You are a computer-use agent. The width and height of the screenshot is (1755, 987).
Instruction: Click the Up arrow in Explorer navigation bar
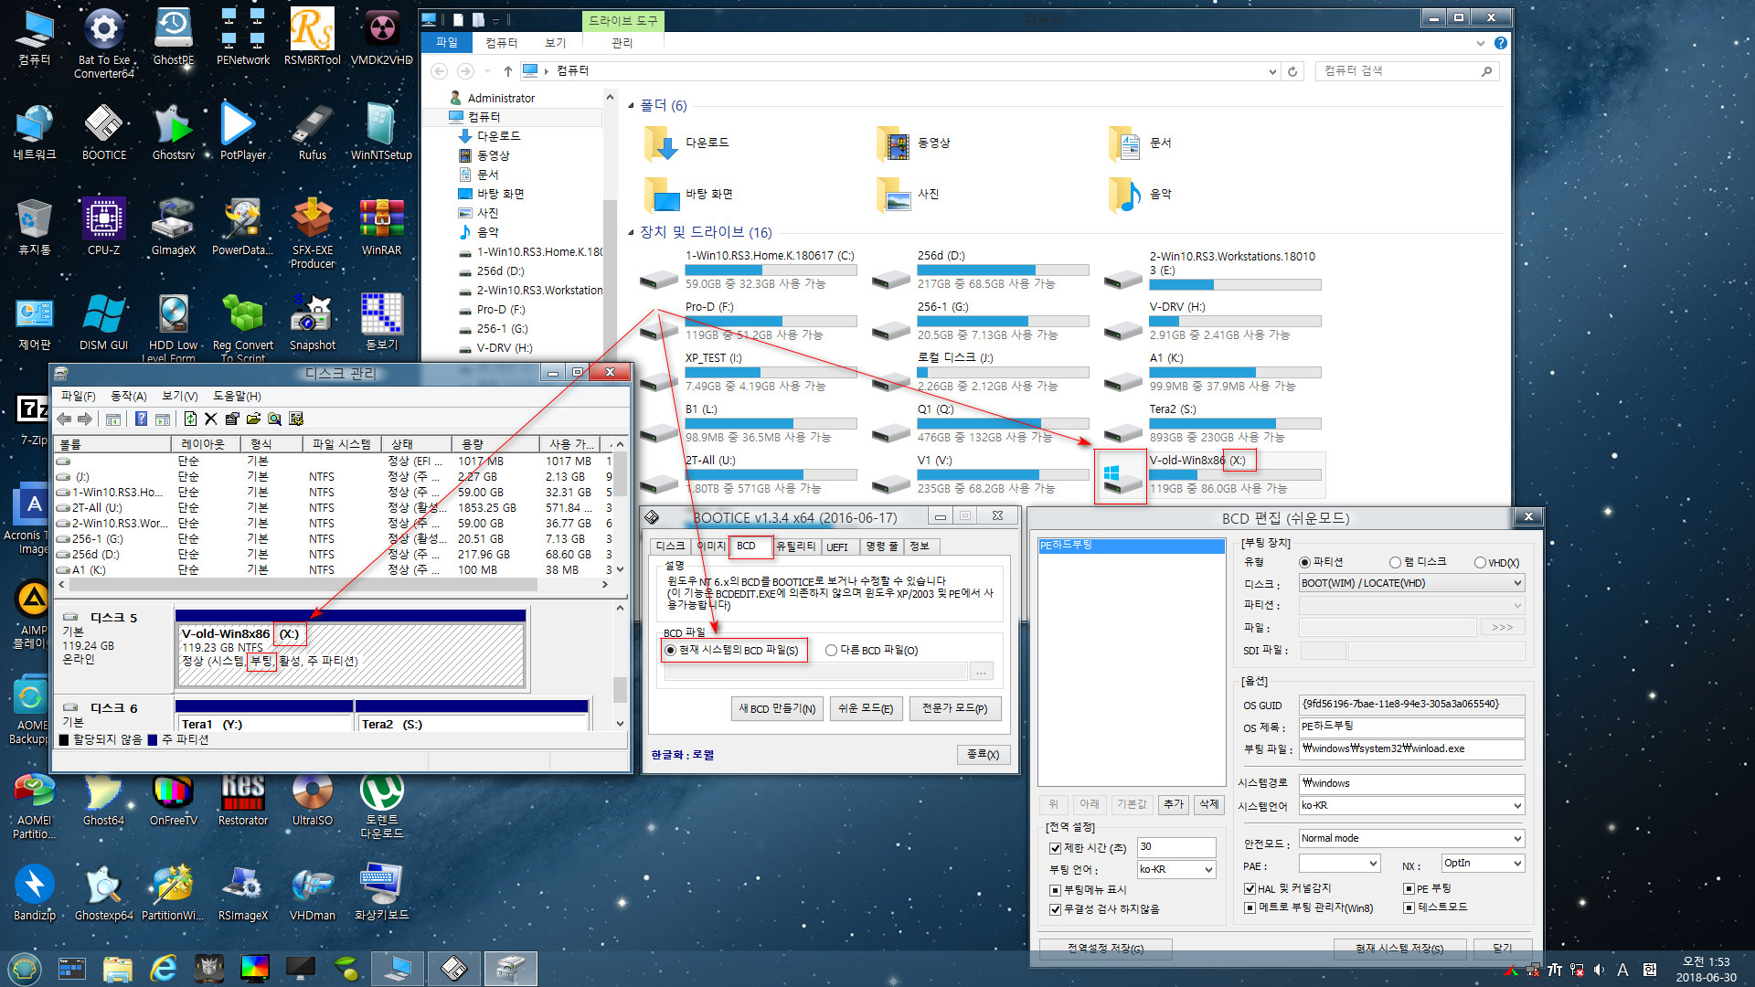coord(508,70)
